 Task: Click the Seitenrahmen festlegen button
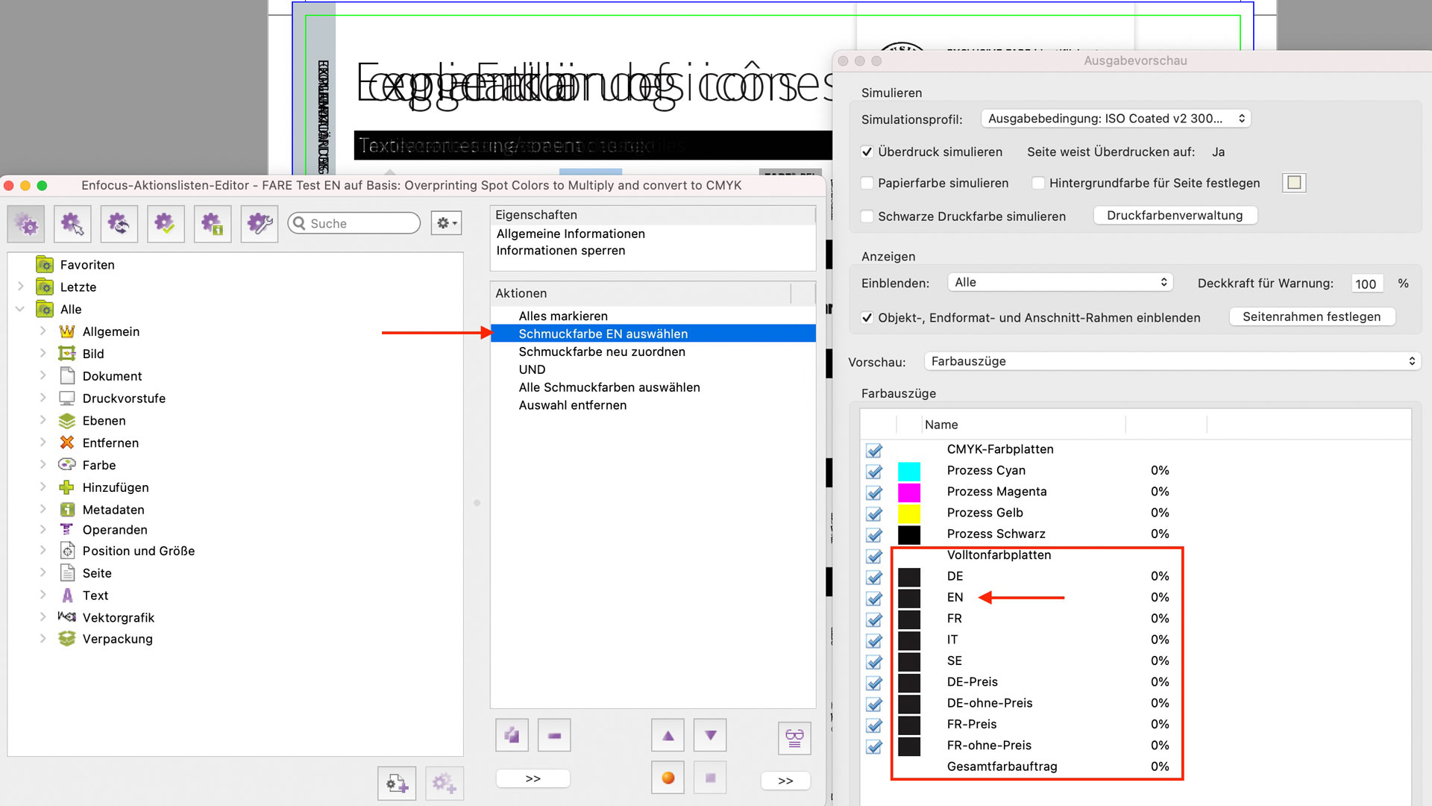(1313, 316)
